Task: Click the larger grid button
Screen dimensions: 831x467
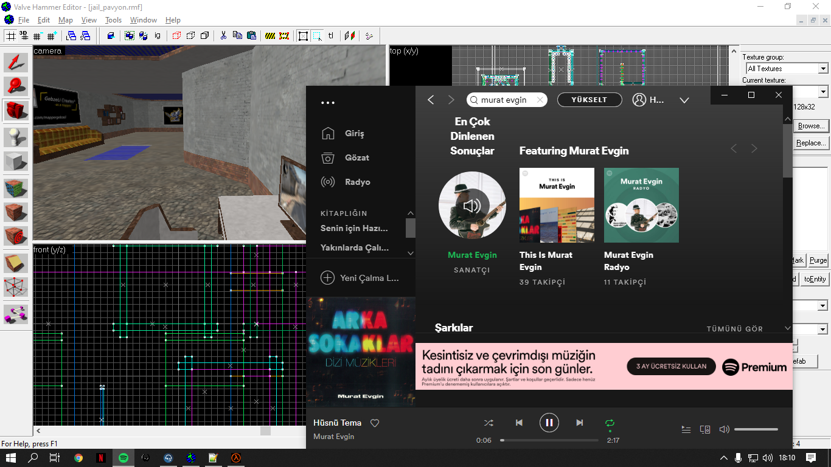Action: pos(51,36)
